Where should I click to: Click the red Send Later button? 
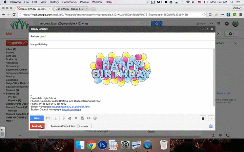[x=37, y=126]
